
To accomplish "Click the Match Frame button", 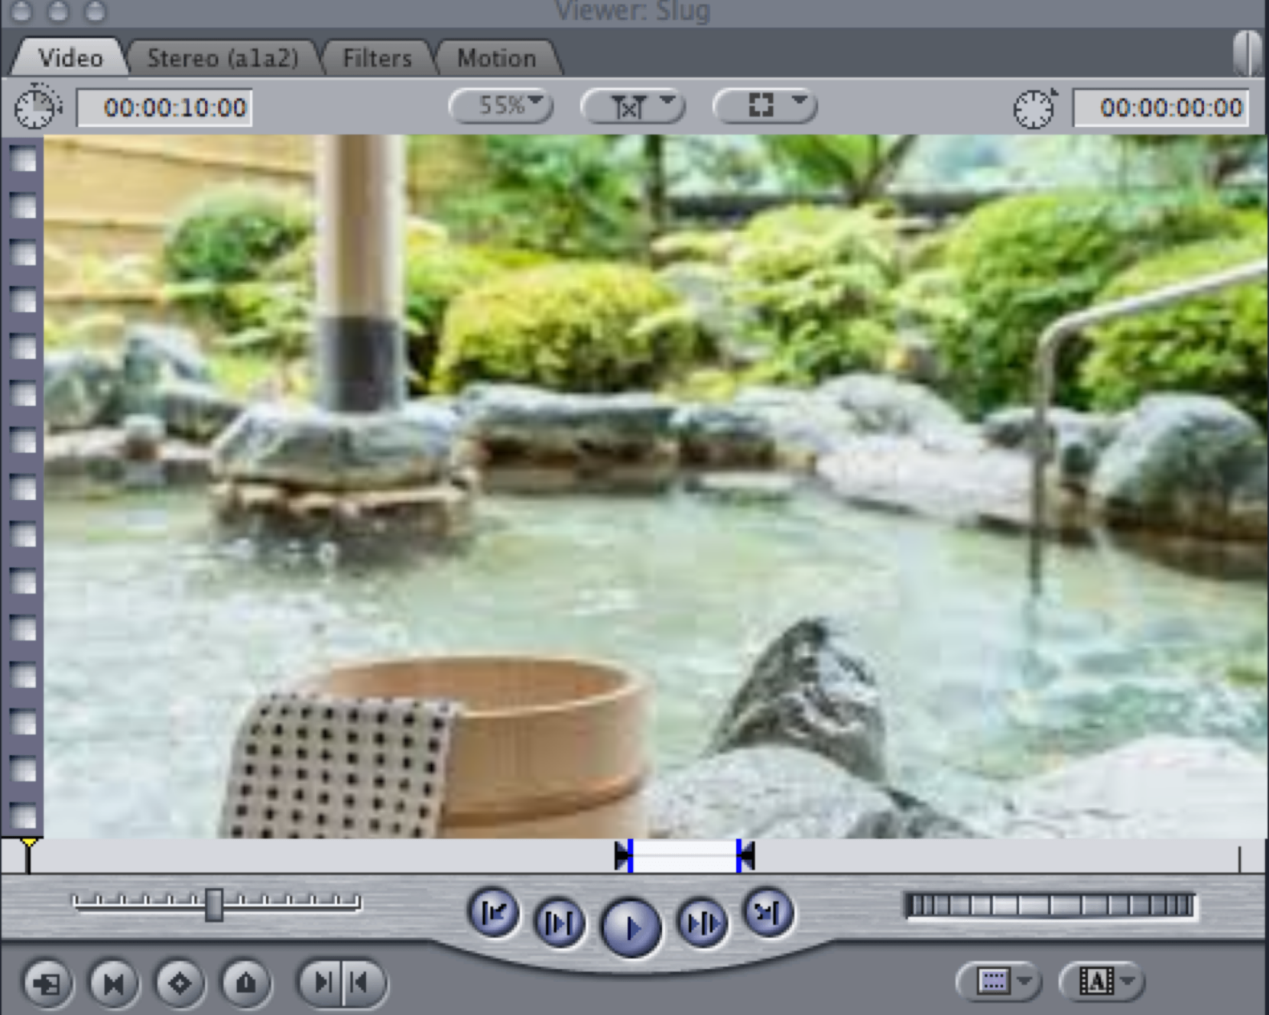I will (48, 983).
